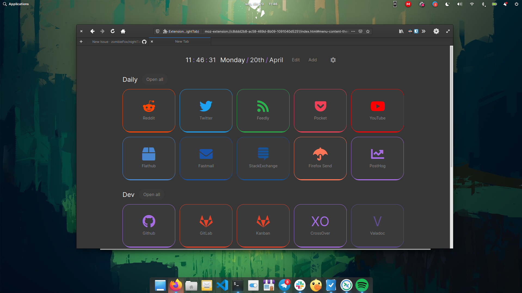Open the Reddit bookmark tile
Image resolution: width=522 pixels, height=293 pixels.
(x=149, y=111)
